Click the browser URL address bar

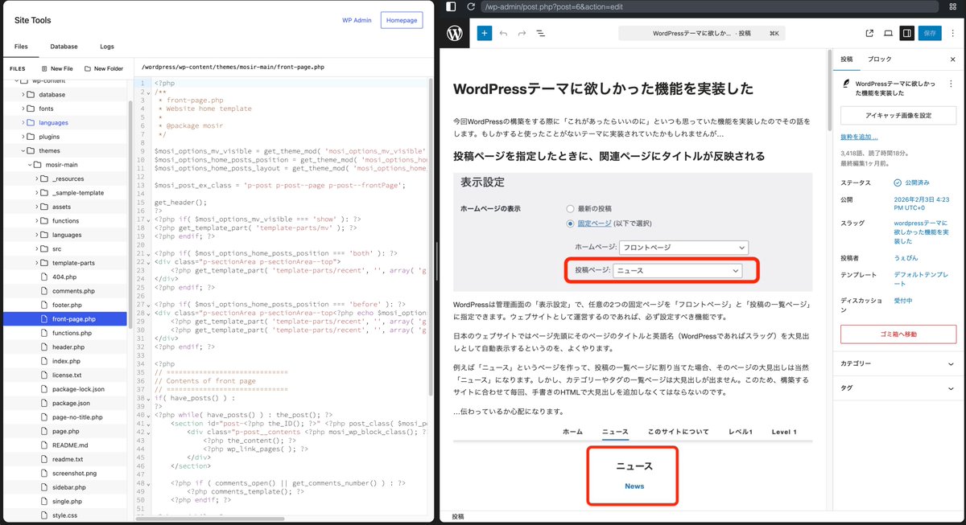click(x=708, y=6)
